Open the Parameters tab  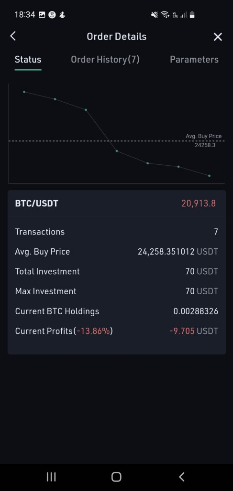pos(194,60)
